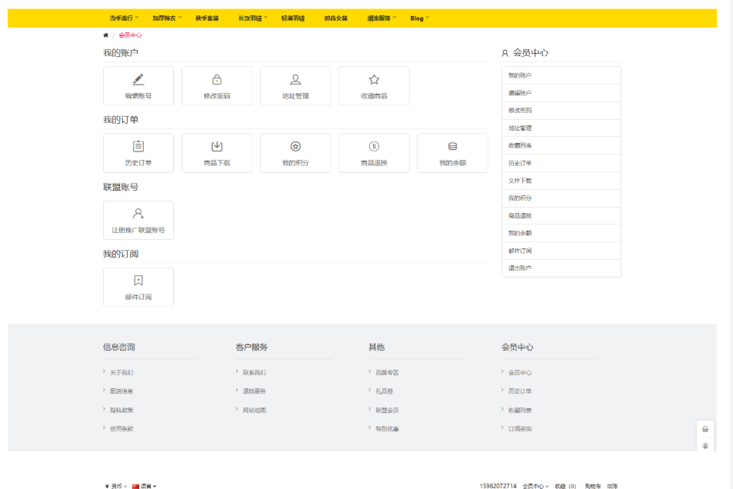This screenshot has width=733, height=489.
Task: Expand 长款羽绒 menu in yellow bar
Action: click(x=253, y=18)
